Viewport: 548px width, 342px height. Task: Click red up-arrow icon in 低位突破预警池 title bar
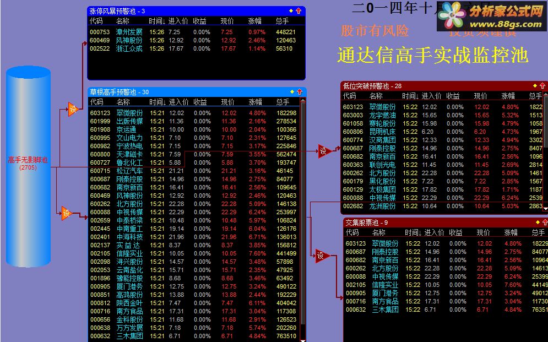pos(542,85)
